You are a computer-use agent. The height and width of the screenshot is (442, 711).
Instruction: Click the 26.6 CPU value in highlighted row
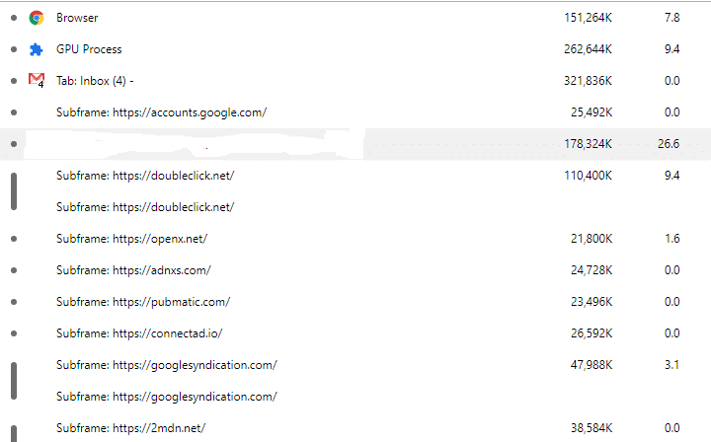[668, 144]
